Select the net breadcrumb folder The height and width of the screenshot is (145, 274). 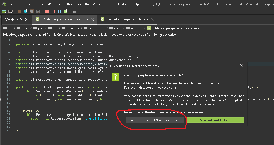pyautogui.click(x=55, y=28)
